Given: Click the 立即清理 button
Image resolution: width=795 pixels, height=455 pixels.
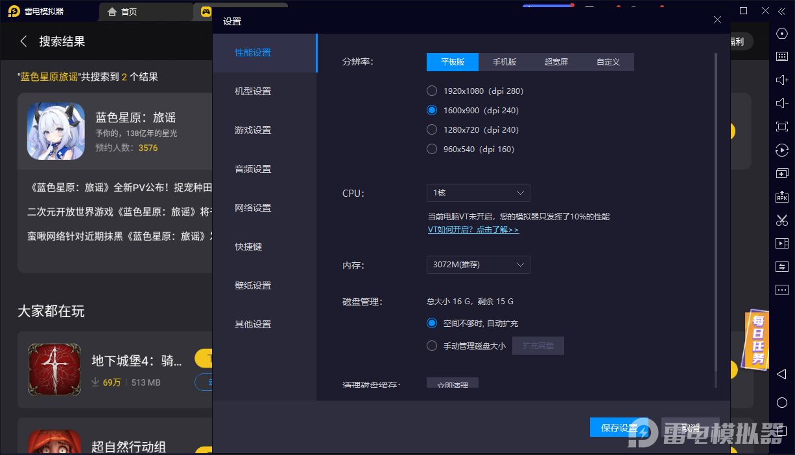Looking at the screenshot, I should click(x=453, y=384).
